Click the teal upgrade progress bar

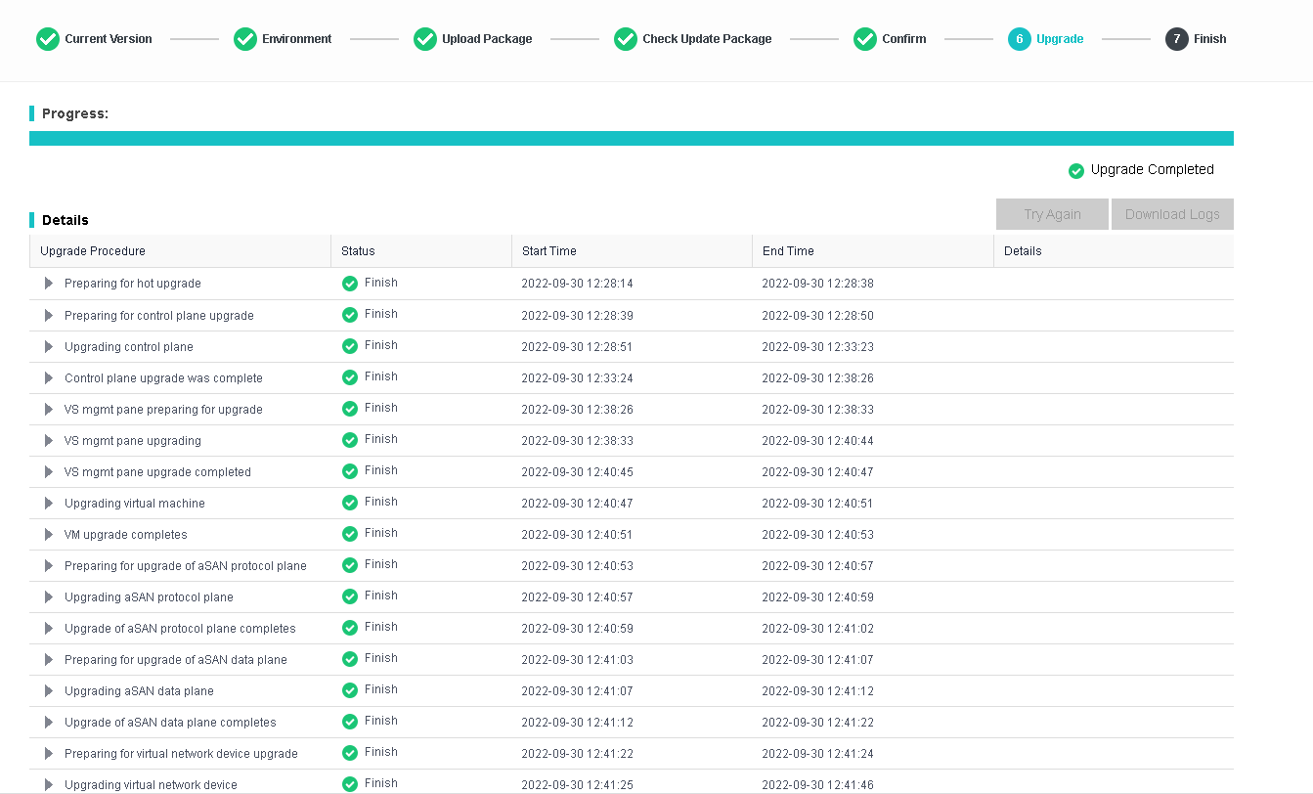[631, 139]
